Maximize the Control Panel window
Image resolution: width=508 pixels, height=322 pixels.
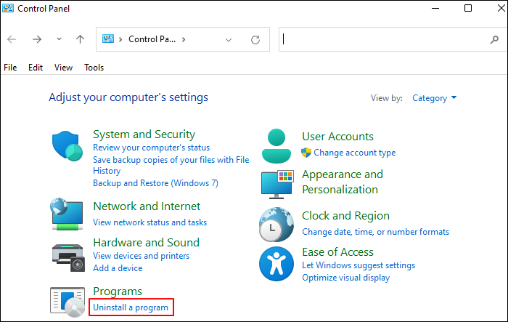coord(468,8)
